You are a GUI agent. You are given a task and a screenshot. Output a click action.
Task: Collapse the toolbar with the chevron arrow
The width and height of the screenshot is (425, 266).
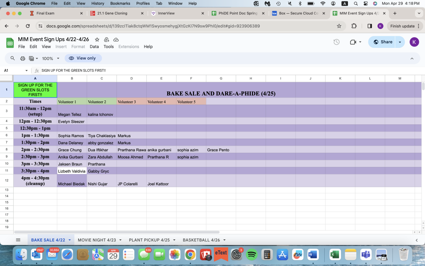pos(412,59)
